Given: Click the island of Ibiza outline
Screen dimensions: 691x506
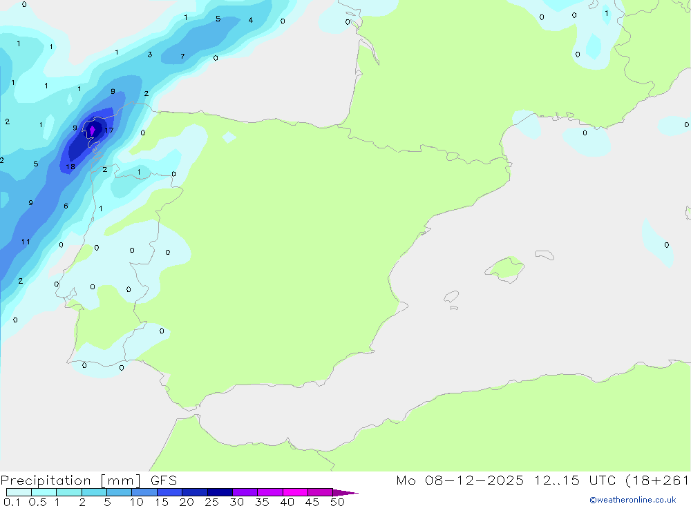Looking at the screenshot, I should 451,296.
